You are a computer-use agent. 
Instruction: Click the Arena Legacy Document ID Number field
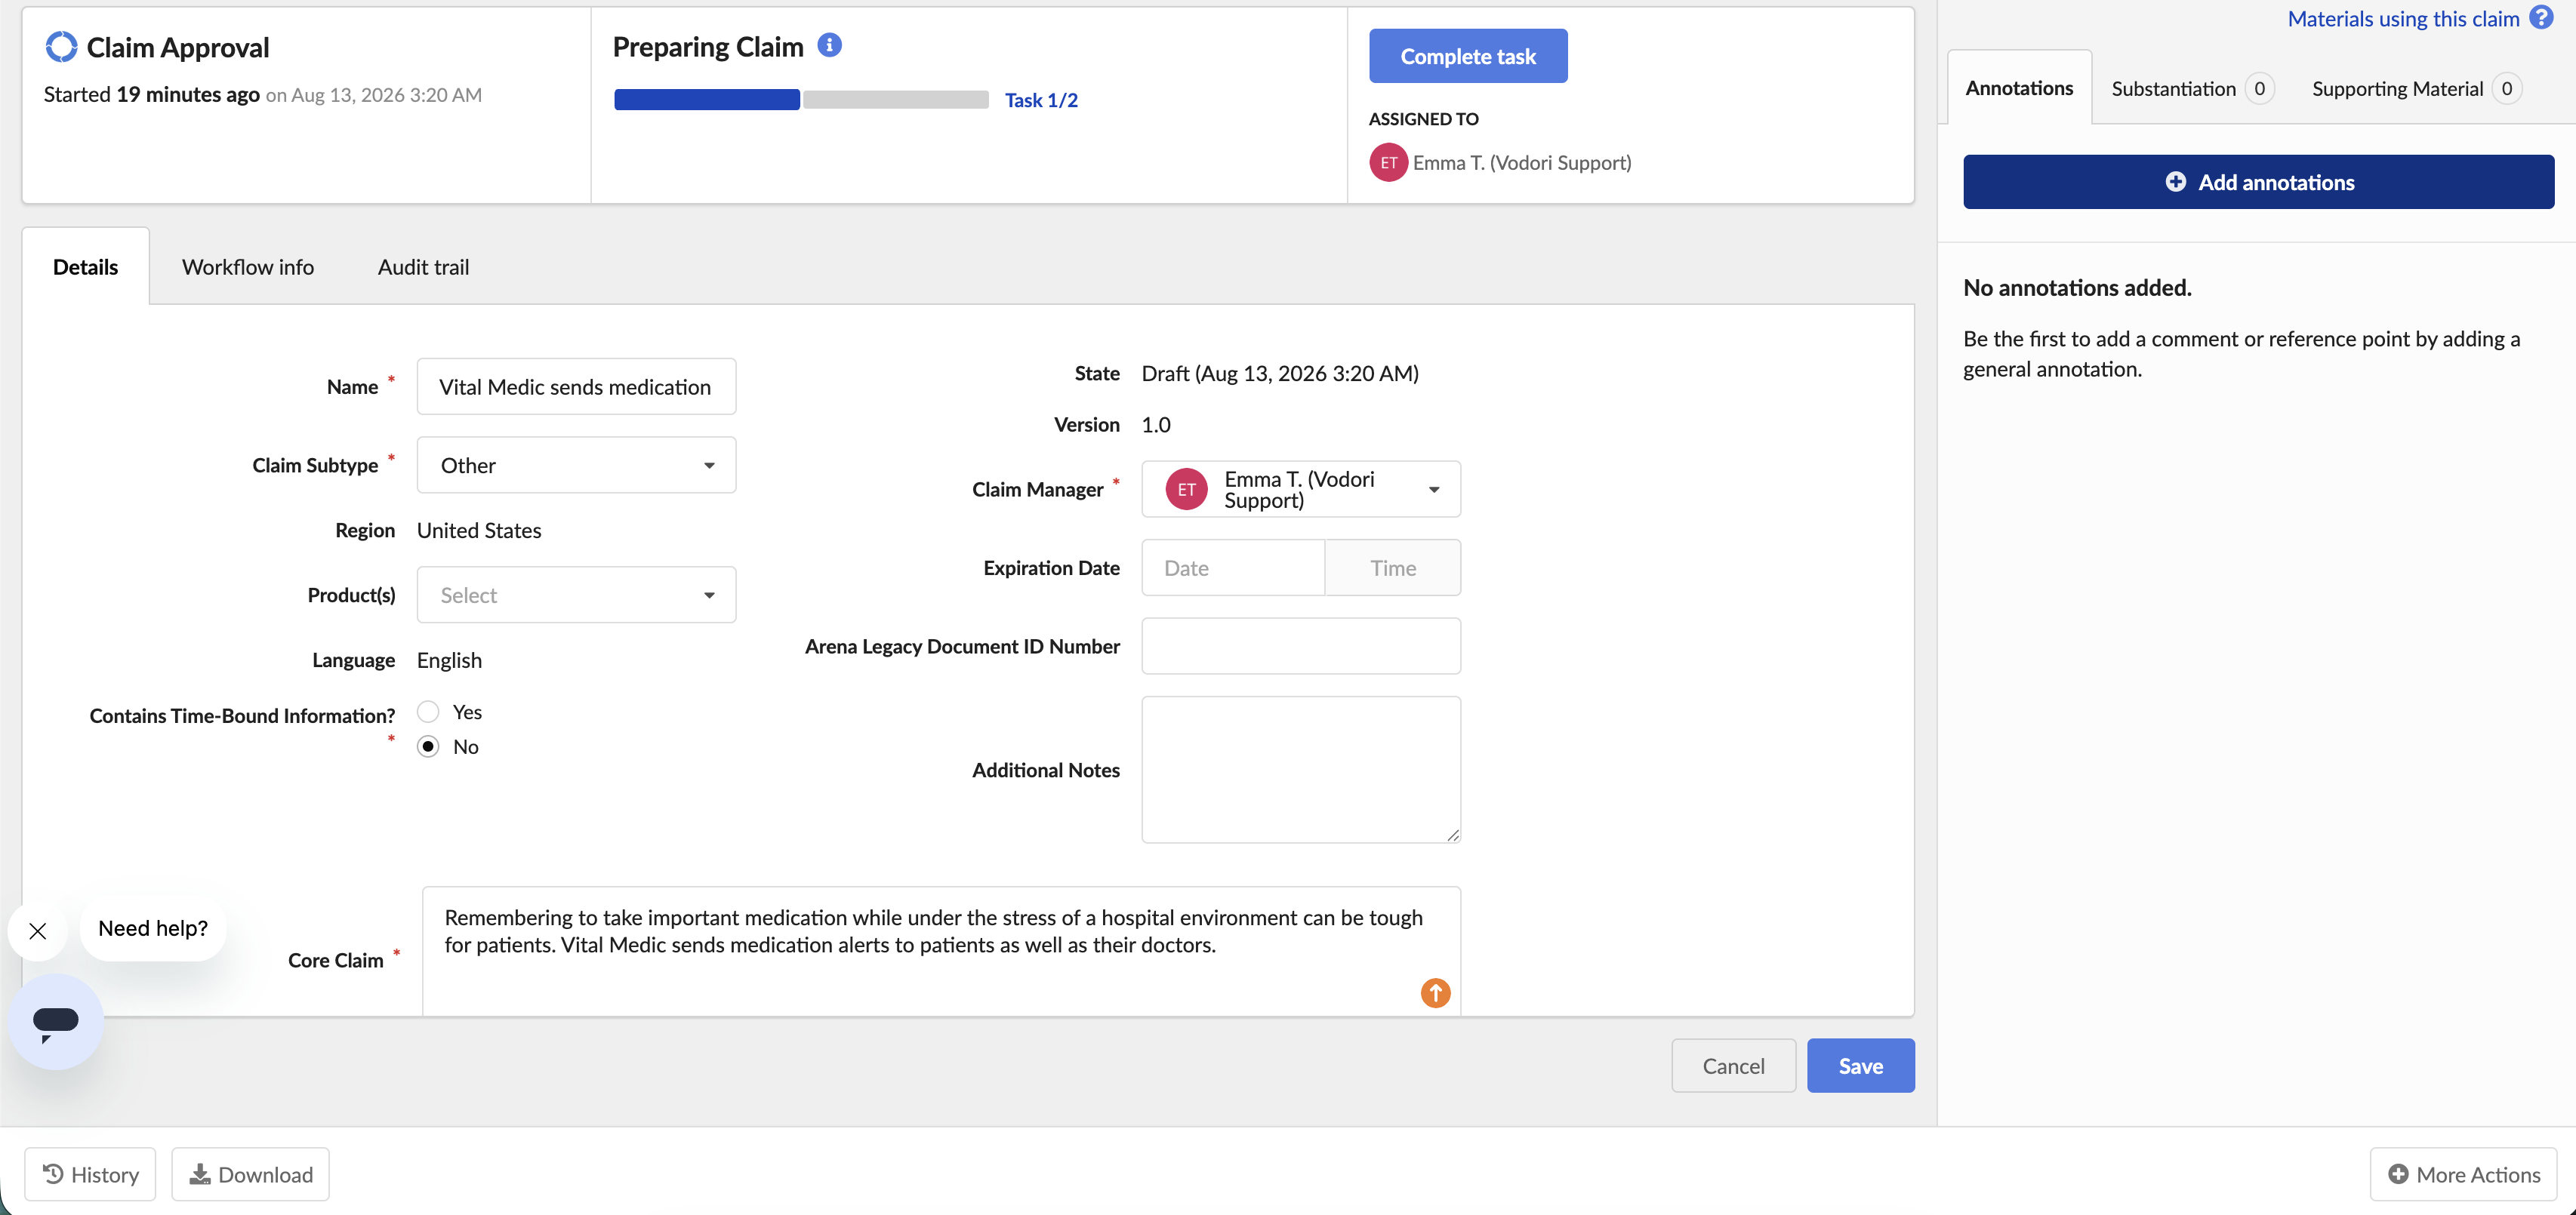pos(1301,645)
